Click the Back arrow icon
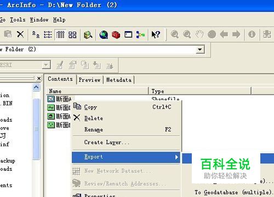The width and height of the screenshot is (274, 197). click(x=224, y=34)
